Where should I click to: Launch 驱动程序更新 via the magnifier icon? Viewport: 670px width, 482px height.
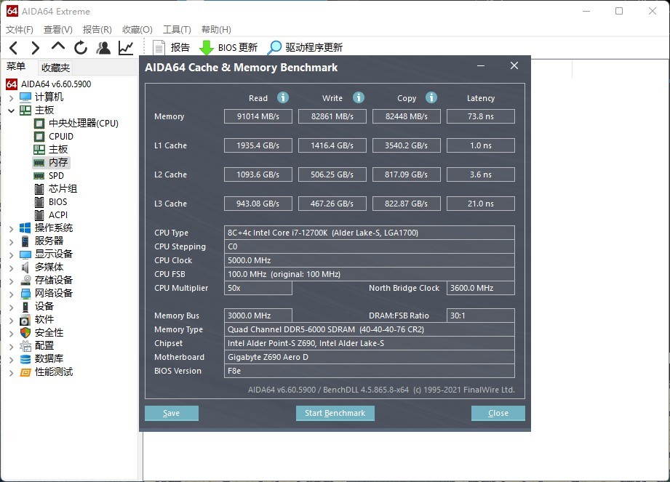point(274,47)
